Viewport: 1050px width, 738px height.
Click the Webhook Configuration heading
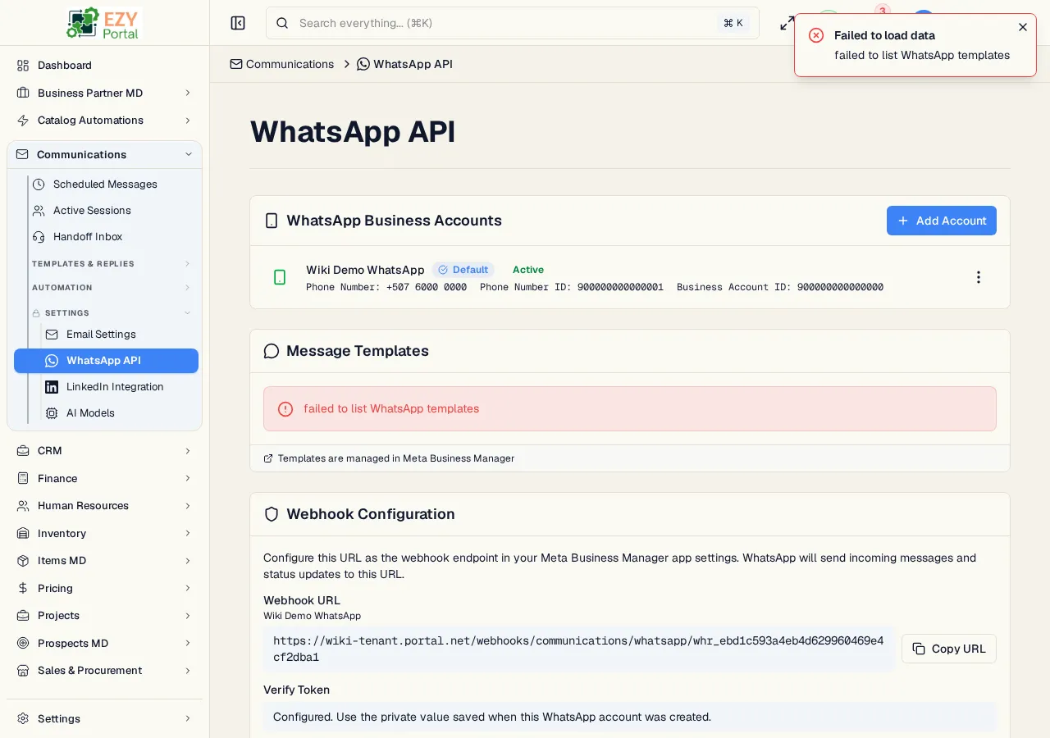tap(371, 514)
